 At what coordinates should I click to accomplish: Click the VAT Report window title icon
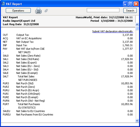(3, 4)
